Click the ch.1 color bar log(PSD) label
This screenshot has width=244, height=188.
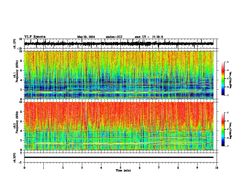(x=230, y=80)
